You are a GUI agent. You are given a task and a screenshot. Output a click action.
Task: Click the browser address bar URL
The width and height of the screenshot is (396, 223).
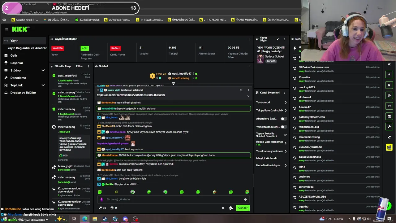coord(44,12)
